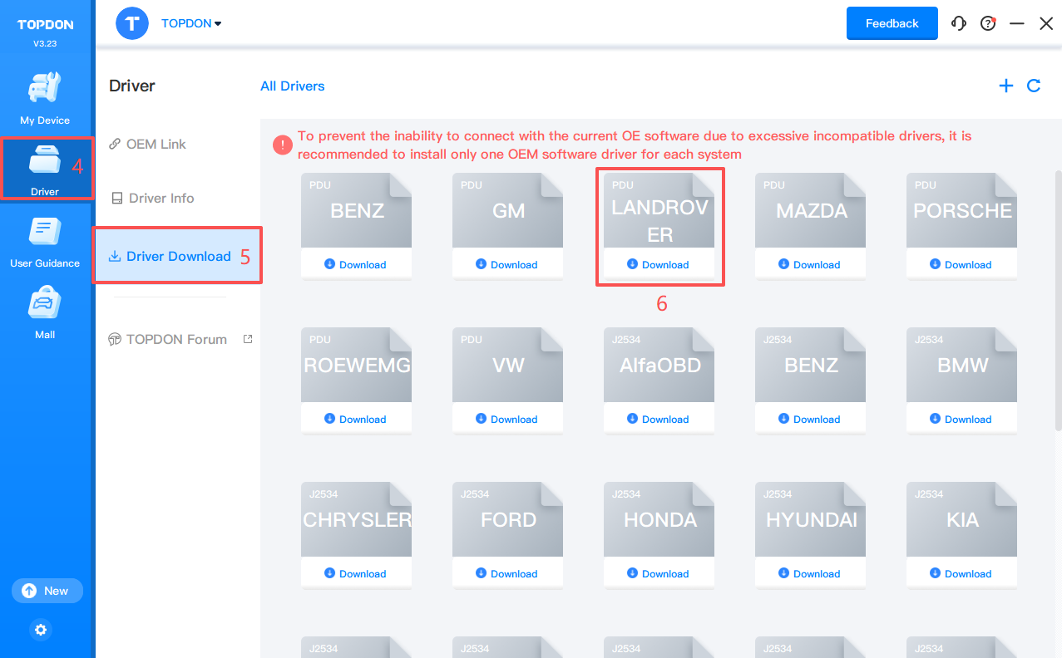1062x658 pixels.
Task: Click the PDU PORSCHE driver thumbnail
Action: click(x=961, y=210)
